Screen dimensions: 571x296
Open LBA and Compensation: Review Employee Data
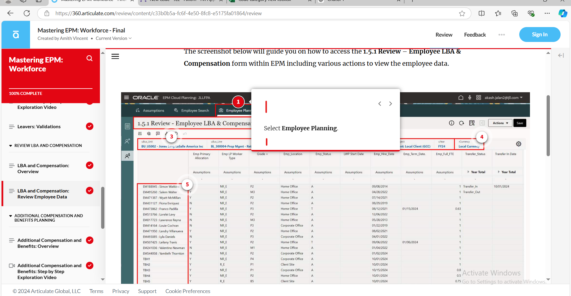coord(43,194)
